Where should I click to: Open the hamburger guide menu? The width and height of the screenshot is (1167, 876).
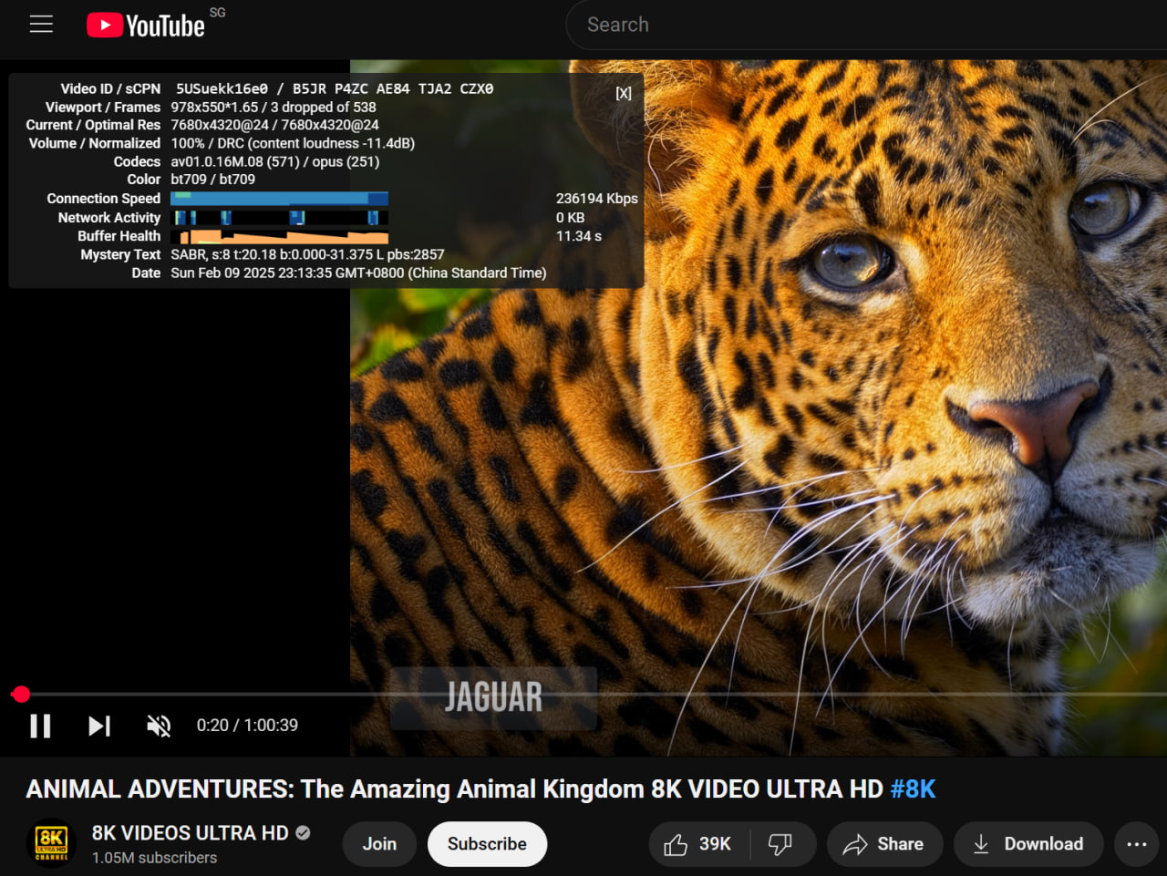click(41, 25)
